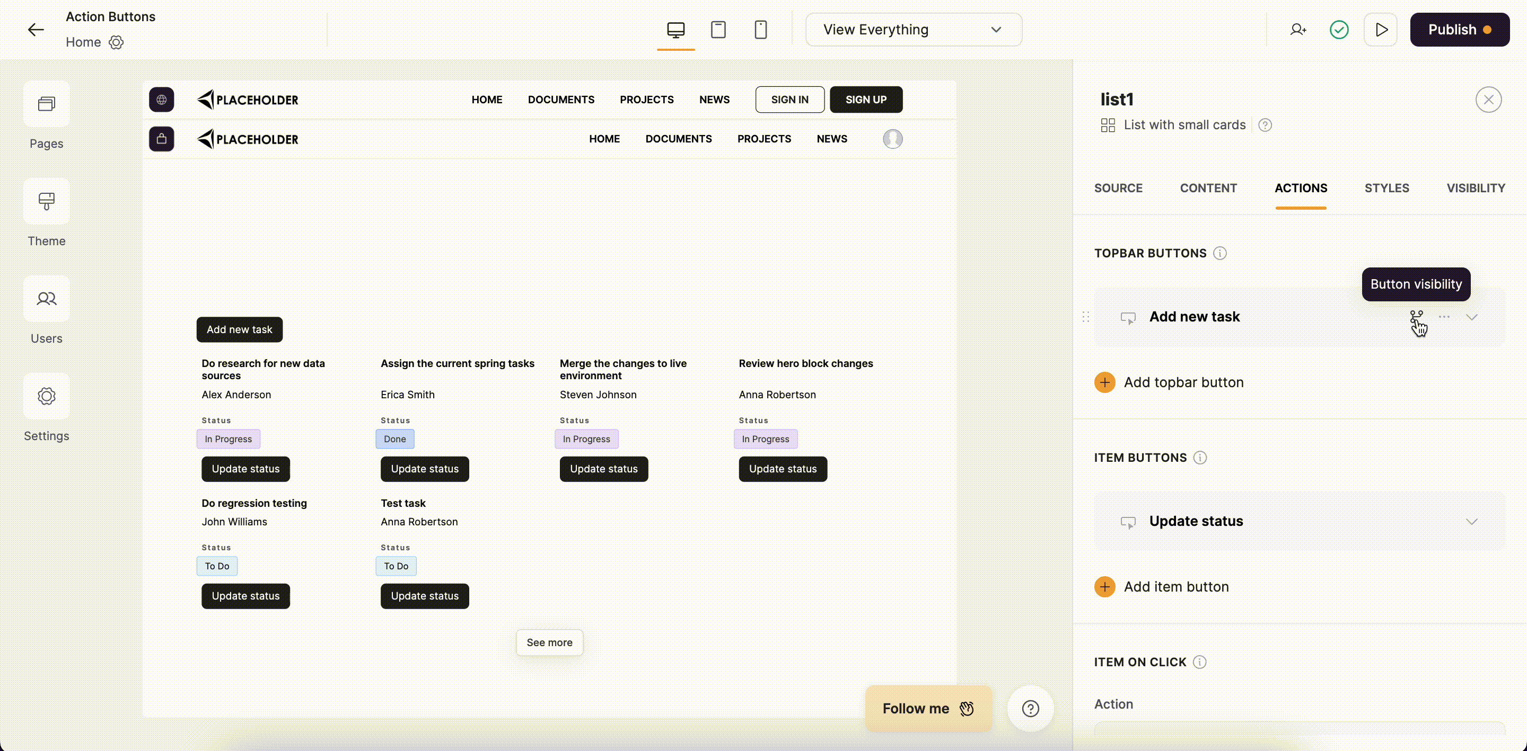Click PROJECTS in the second navbar

[764, 139]
